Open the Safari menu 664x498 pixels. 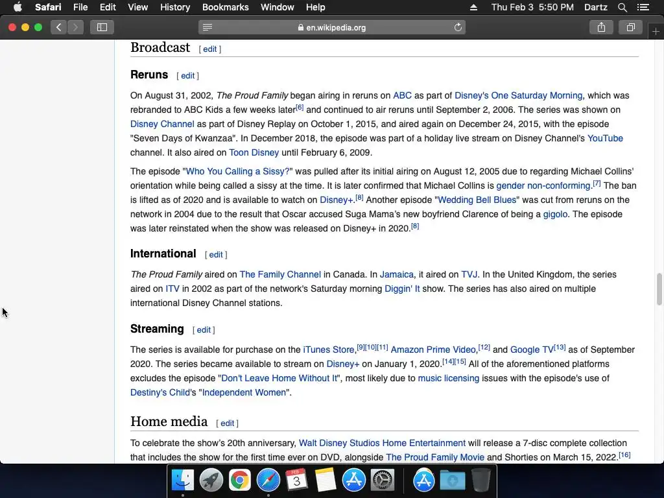coord(48,7)
